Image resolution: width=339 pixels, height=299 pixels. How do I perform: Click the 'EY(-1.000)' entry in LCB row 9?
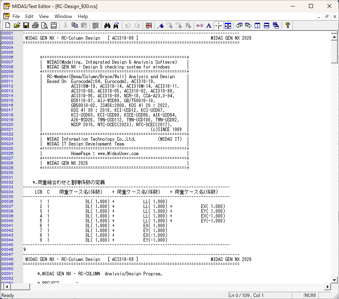pyautogui.click(x=155, y=240)
